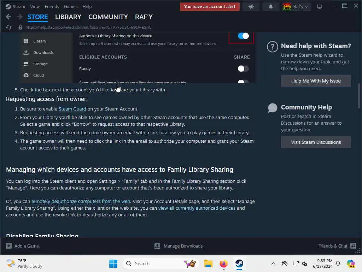Click the tray cloud sync status icon
The image size is (362, 272).
tap(285, 263)
